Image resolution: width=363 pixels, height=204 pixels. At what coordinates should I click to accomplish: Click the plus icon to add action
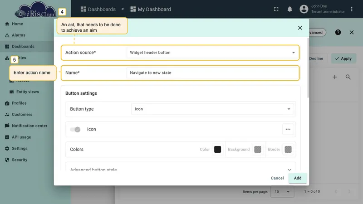[334, 77]
